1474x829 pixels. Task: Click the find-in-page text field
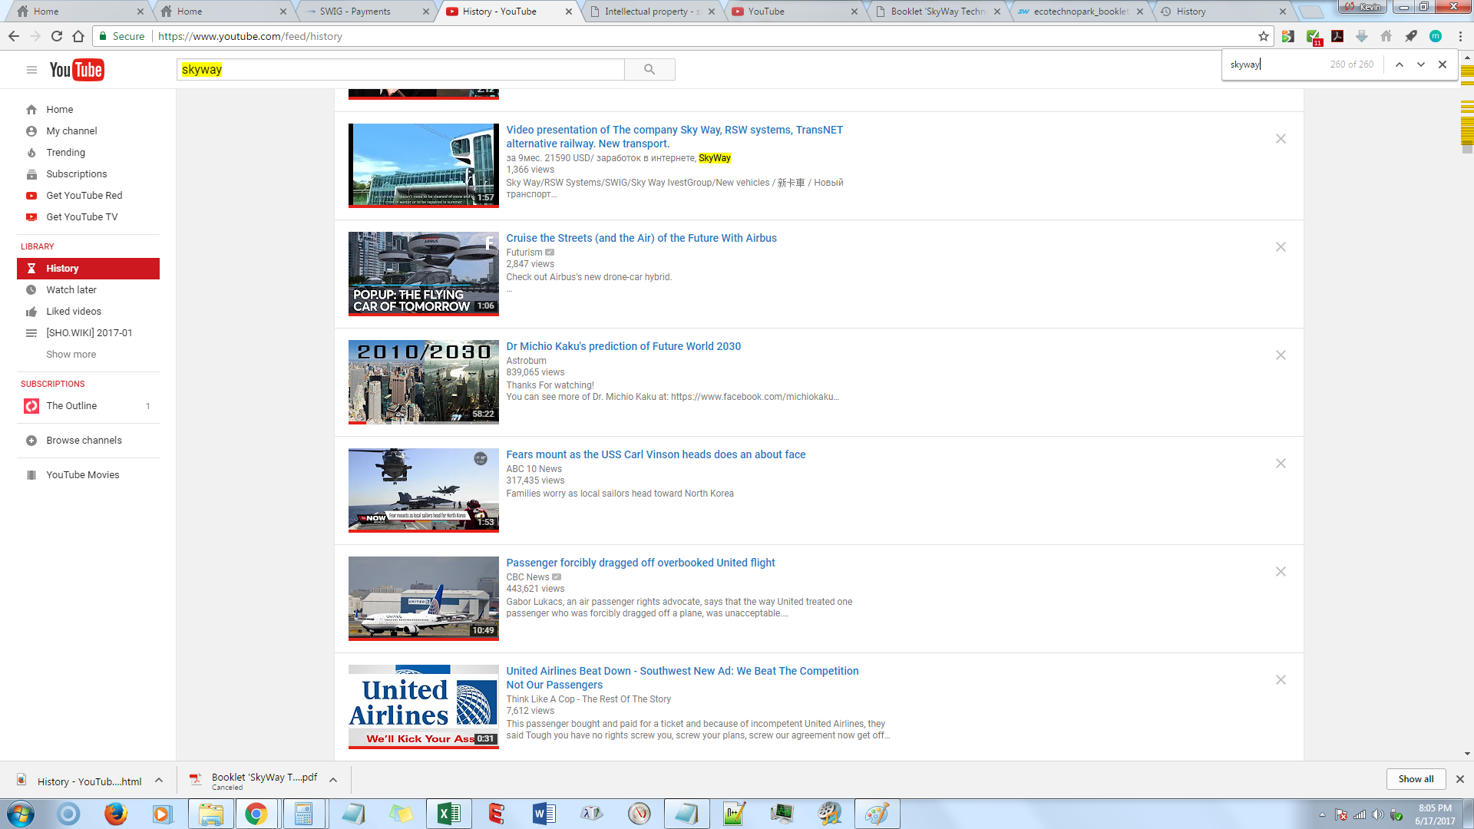coord(1276,64)
